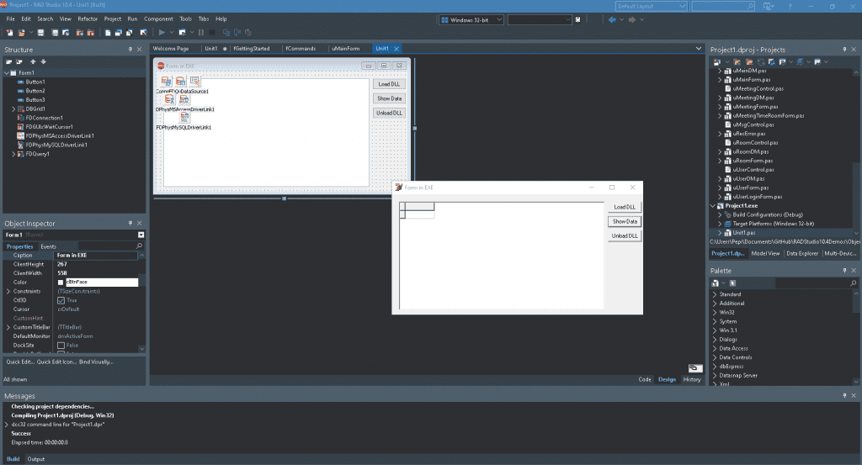Click the title bar search box

click(x=723, y=6)
